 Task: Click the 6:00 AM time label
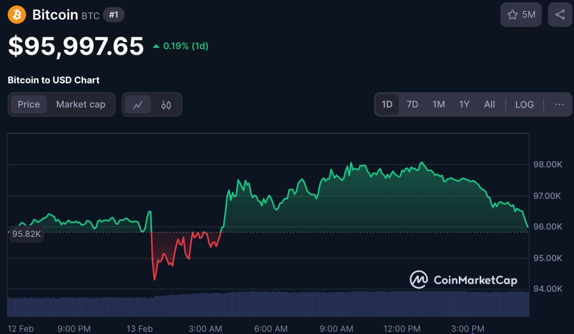271,329
